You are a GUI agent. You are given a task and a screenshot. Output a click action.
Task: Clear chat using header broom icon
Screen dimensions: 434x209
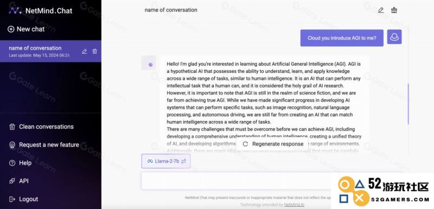[394, 10]
